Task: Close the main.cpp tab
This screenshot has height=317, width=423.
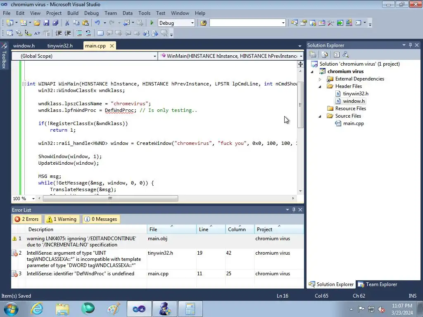Action: (112, 46)
